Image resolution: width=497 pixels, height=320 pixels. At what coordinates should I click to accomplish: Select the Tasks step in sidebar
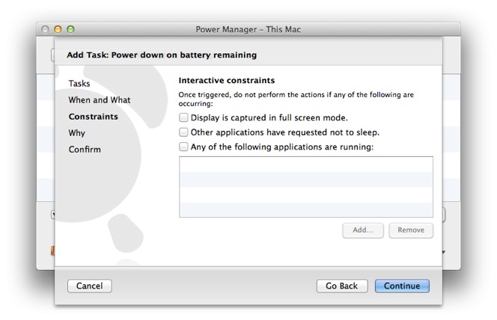coord(79,84)
